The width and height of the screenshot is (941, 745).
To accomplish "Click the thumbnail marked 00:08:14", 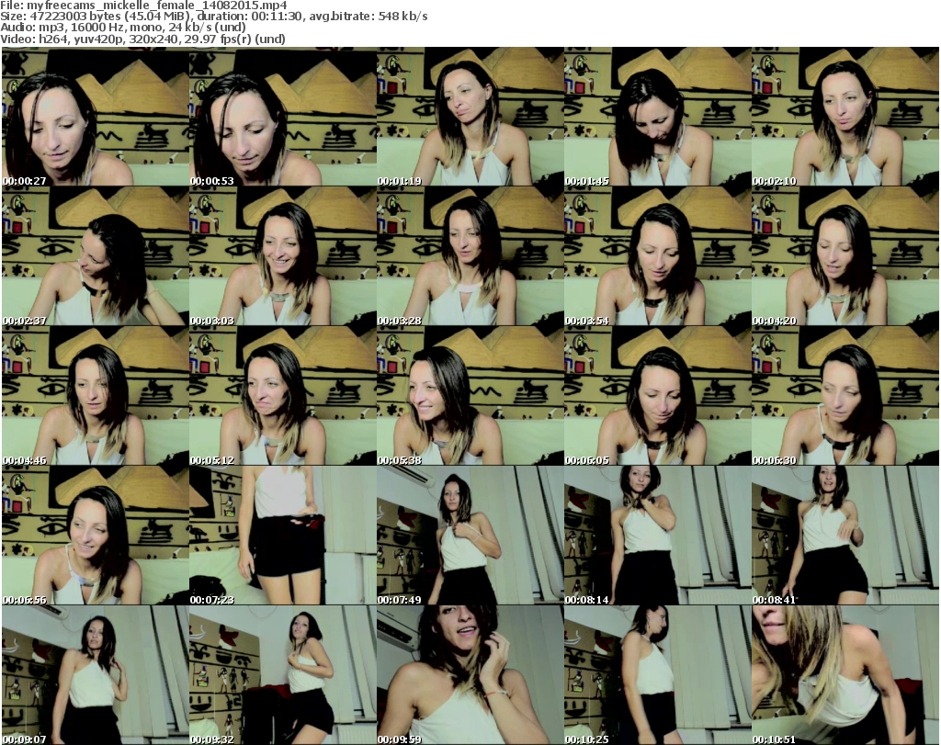I will [658, 536].
